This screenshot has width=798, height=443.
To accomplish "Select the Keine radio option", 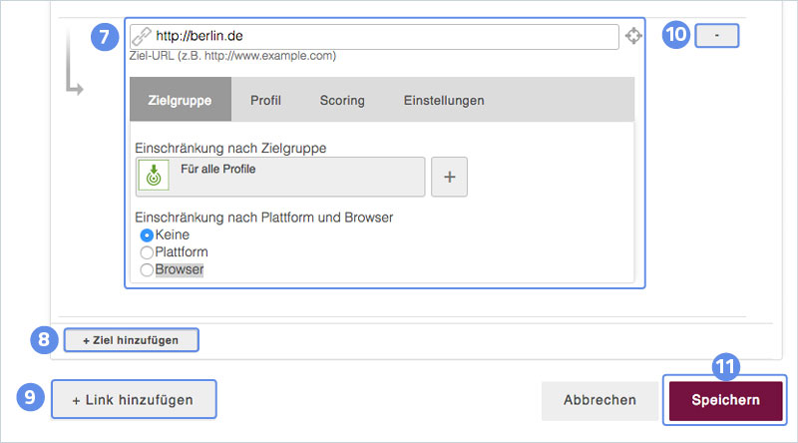I will (x=147, y=234).
